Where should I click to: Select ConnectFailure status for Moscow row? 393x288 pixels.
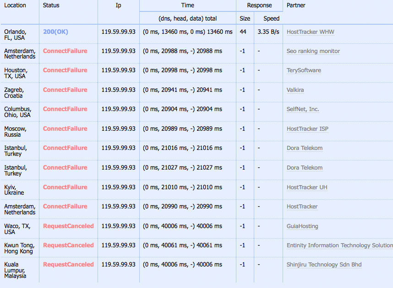tap(65, 129)
